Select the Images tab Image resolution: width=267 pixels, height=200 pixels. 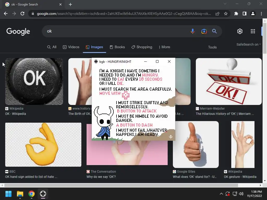tap(94, 47)
